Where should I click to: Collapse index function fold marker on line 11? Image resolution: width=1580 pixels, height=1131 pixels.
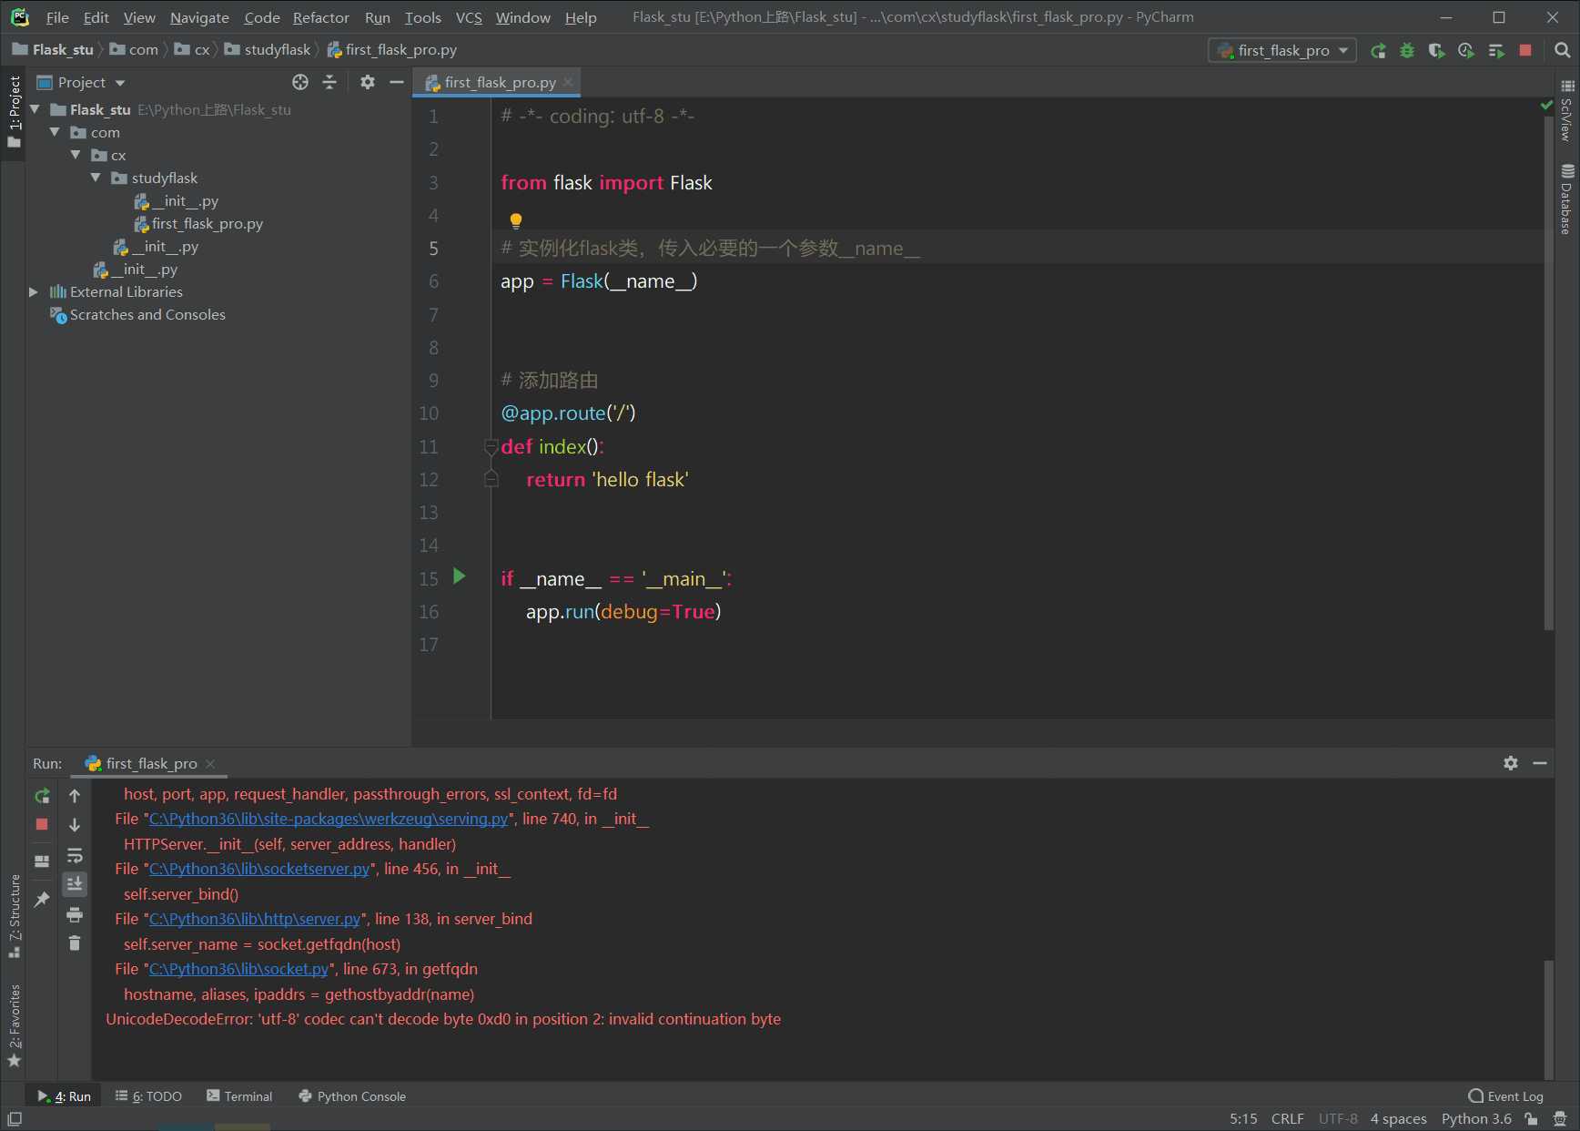[491, 446]
